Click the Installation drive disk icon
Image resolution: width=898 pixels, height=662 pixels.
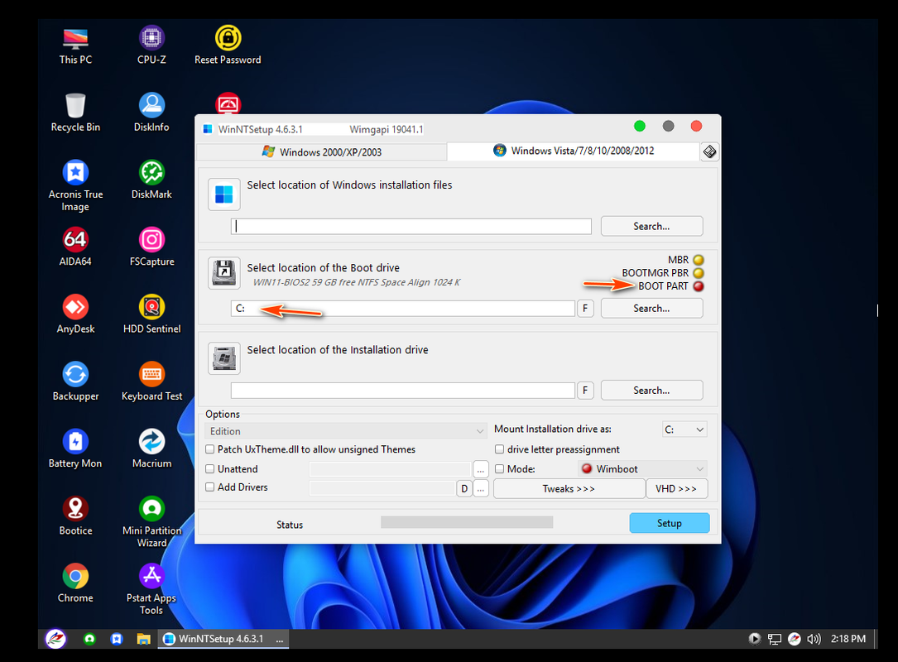tap(224, 358)
